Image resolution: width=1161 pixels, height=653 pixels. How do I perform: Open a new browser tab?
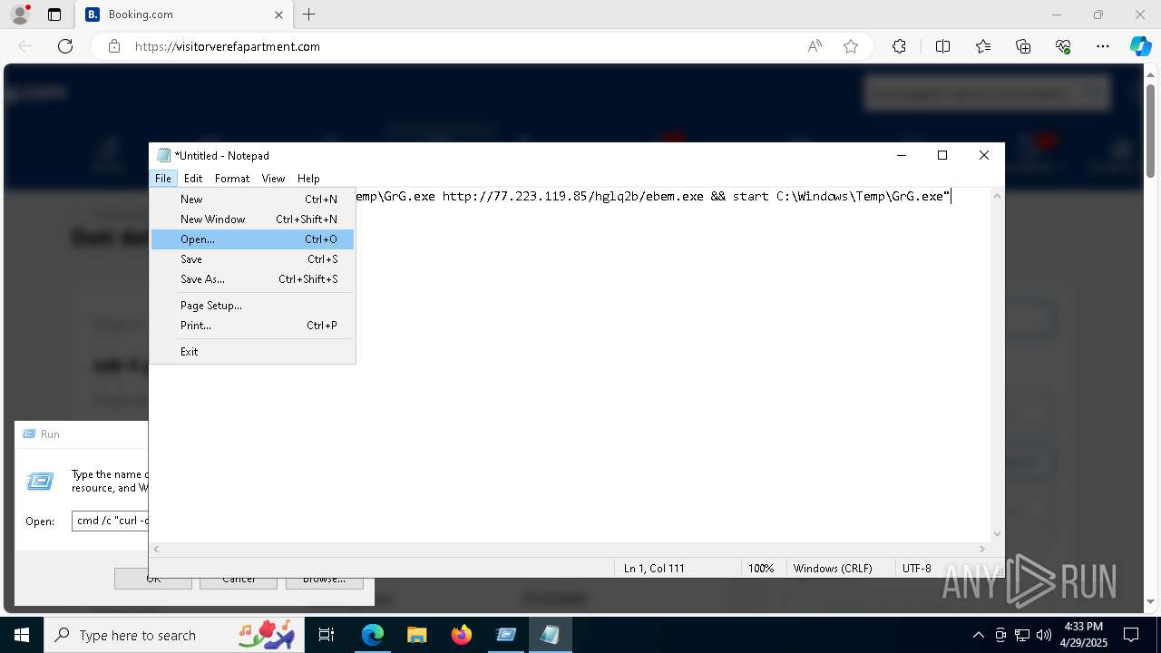click(x=309, y=15)
